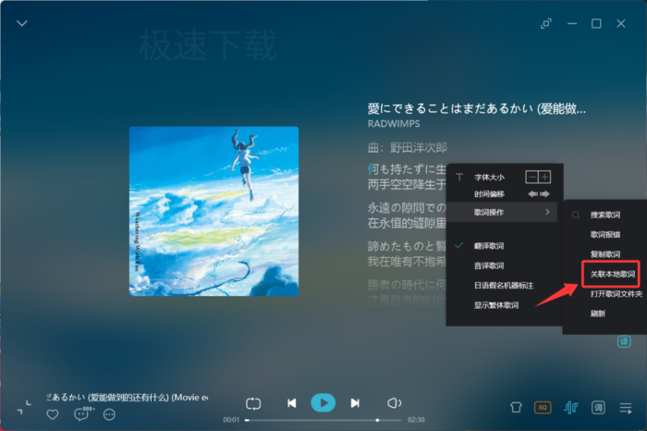Click the playback progress bar
This screenshot has height=431, width=647.
[323, 420]
